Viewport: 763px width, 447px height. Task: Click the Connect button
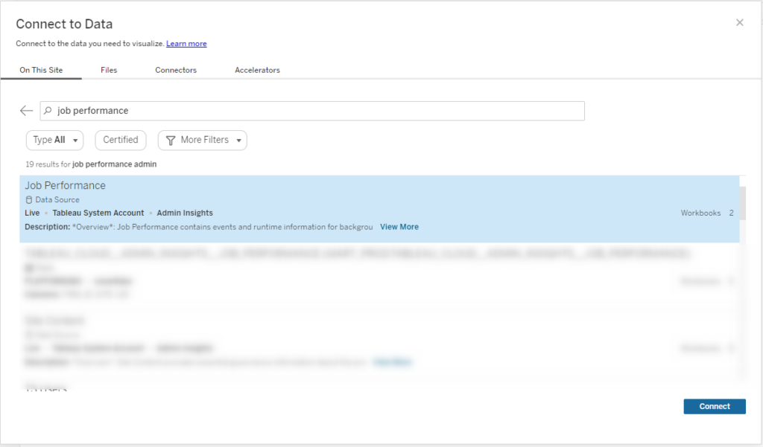pyautogui.click(x=714, y=406)
